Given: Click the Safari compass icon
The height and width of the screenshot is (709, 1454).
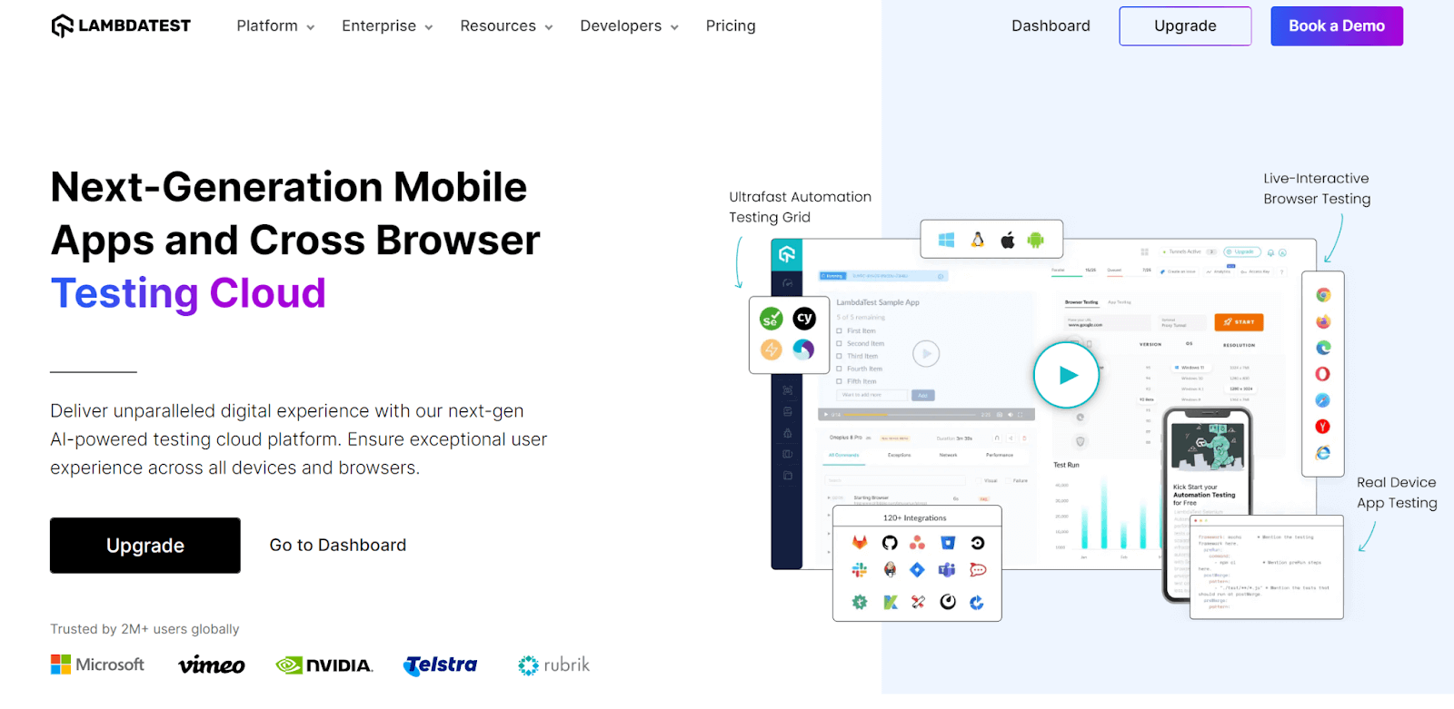Looking at the screenshot, I should pyautogui.click(x=1323, y=400).
